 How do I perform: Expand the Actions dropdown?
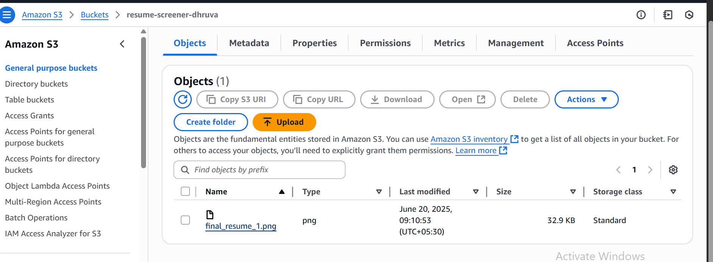coord(586,99)
